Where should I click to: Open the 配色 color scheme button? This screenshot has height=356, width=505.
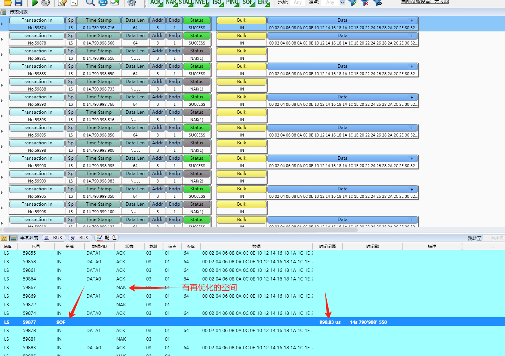[107, 238]
